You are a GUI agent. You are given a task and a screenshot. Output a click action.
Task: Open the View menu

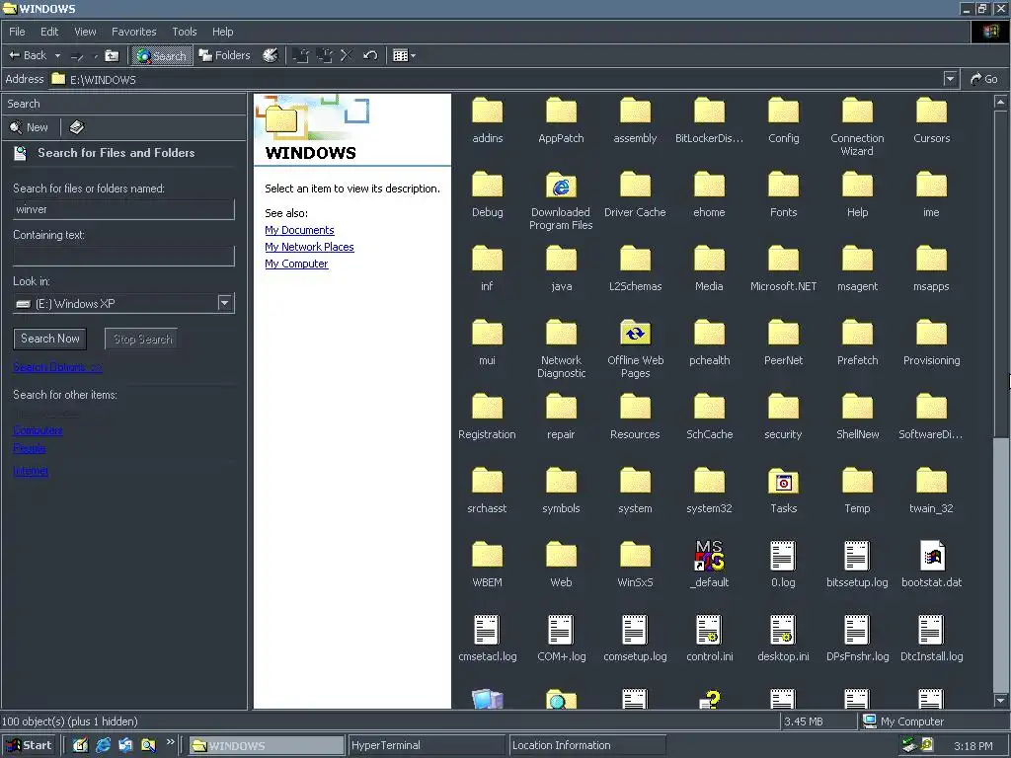[85, 32]
